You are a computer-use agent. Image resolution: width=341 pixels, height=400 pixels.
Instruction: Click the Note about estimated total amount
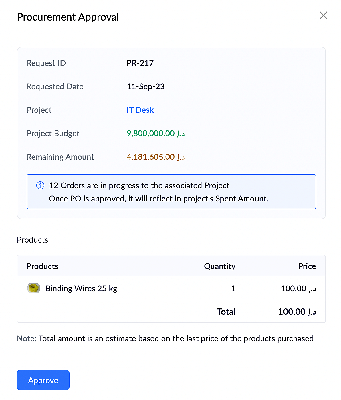pyautogui.click(x=165, y=339)
